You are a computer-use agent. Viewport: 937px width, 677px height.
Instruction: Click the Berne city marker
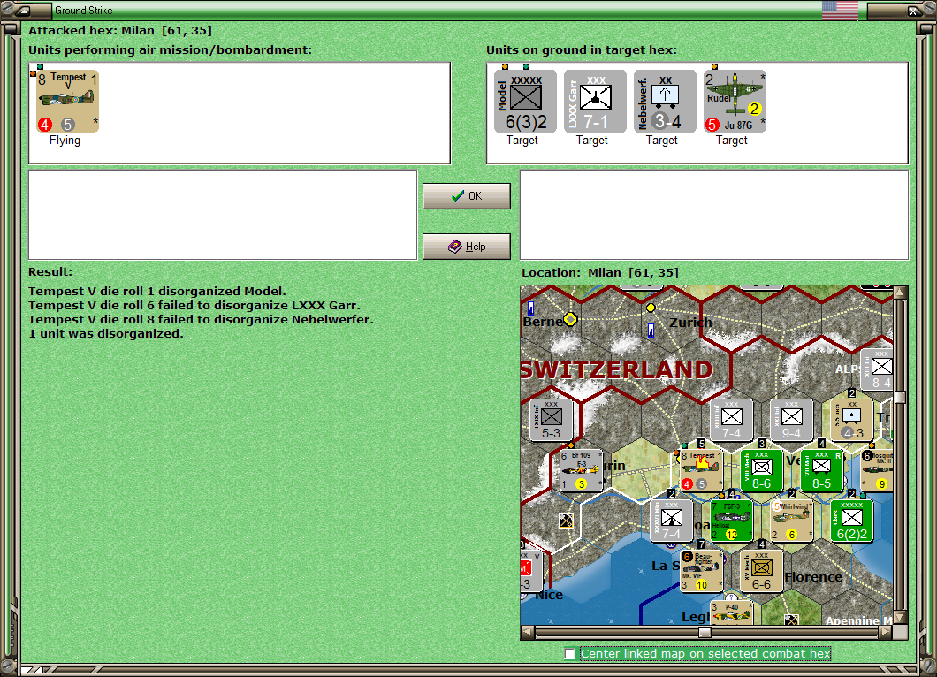pyautogui.click(x=570, y=319)
